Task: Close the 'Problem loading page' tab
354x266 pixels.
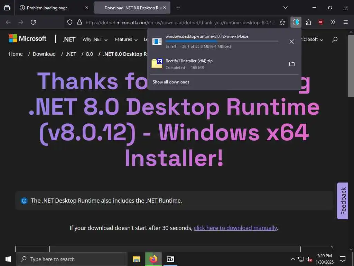Action: tap(86, 8)
